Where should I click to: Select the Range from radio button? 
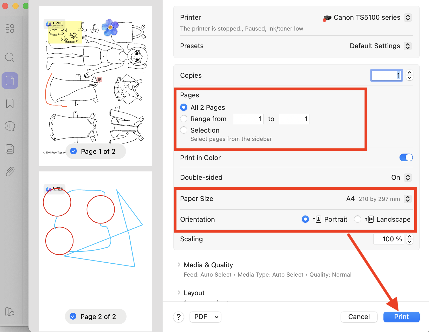(x=184, y=119)
